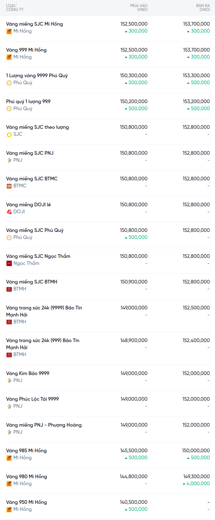Open Vàng miếng PNJ - Phượng Hoàng entry

tap(44, 425)
